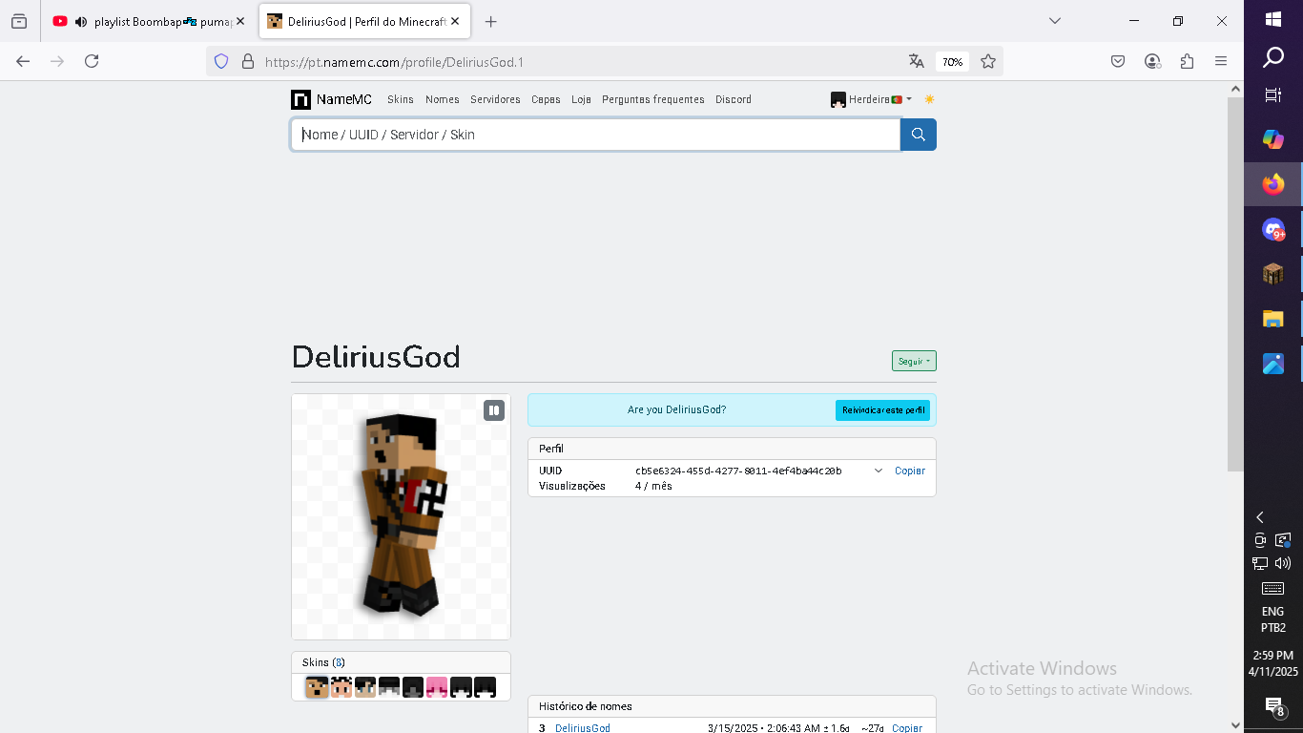Open the notification center icon
Viewport: 1303px width, 733px height.
pos(1273,706)
